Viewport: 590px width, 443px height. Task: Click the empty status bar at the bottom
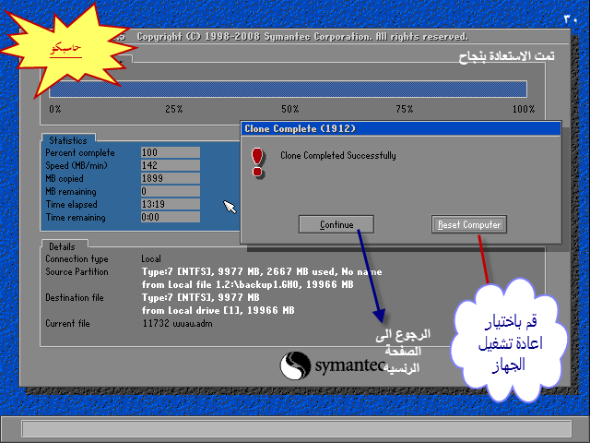click(x=297, y=429)
